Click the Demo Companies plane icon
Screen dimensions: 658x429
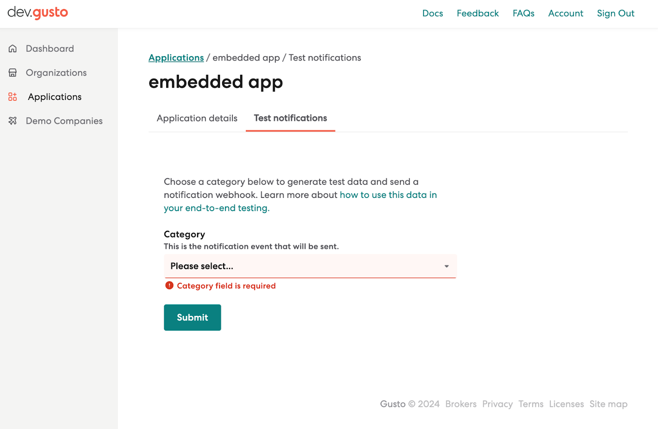tap(13, 121)
